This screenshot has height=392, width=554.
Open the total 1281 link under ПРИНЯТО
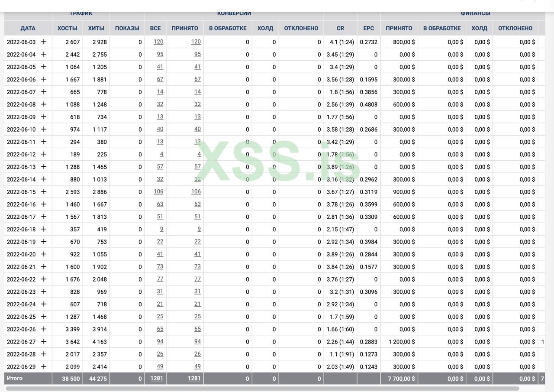click(x=194, y=378)
